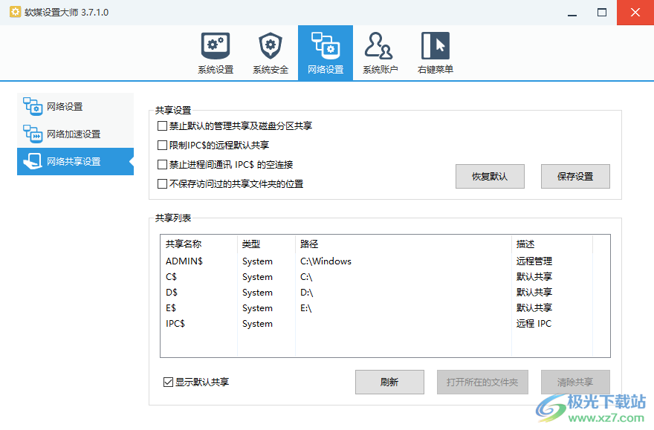654x430 pixels.
Task: Select the E$ share name
Action: tap(171, 308)
